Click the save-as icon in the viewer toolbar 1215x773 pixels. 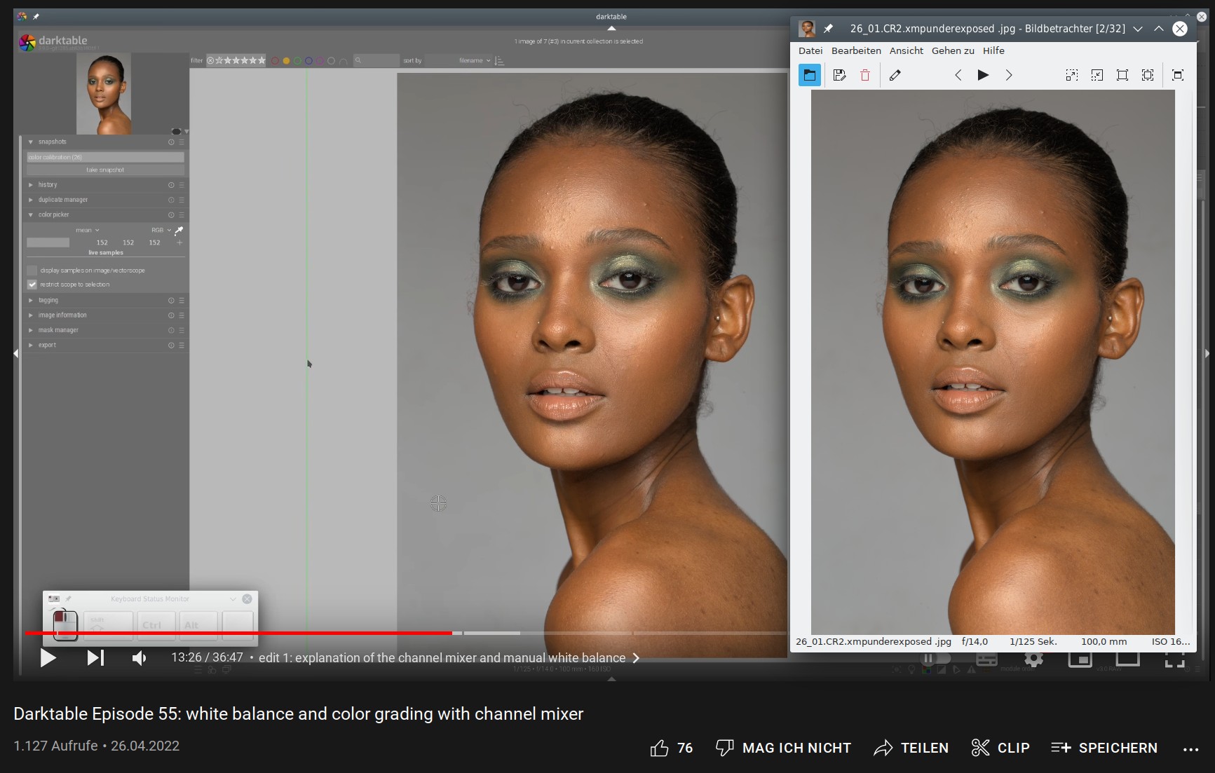[x=839, y=75]
